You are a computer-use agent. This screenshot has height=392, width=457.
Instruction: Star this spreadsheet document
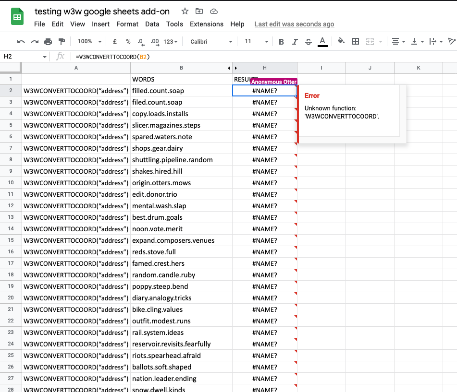point(185,12)
